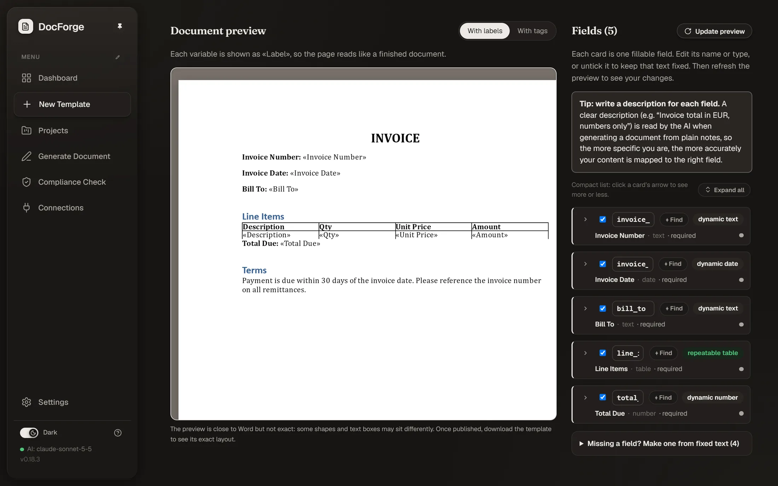Screen dimensions: 778x486
Task: Click the DocForge logo icon
Action: pyautogui.click(x=25, y=27)
